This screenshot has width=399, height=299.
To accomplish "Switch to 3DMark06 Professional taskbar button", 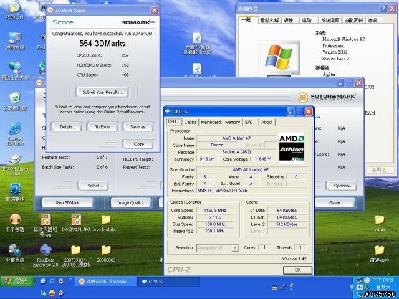I will coord(105,282).
